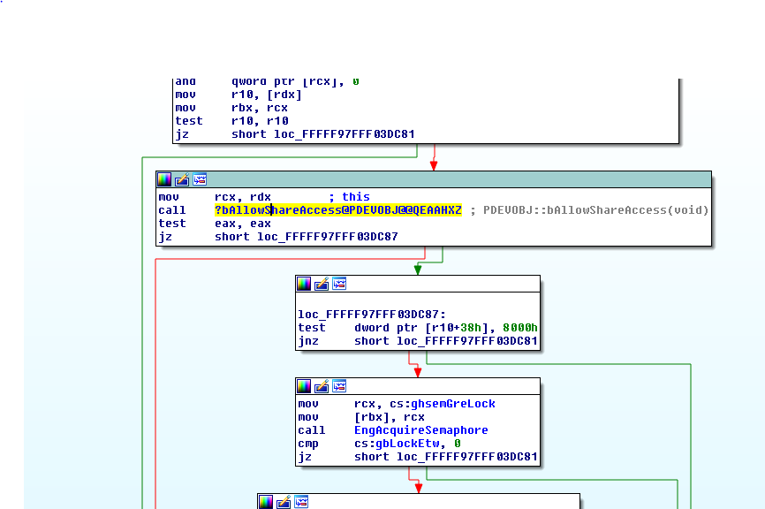Open the node color picker on the loc_FFFFF97FFF03DC87 block
The height and width of the screenshot is (509, 765).
304,284
